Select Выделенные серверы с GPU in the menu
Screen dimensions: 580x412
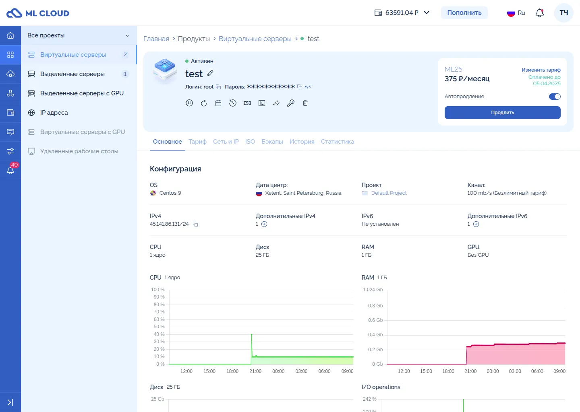coord(79,93)
